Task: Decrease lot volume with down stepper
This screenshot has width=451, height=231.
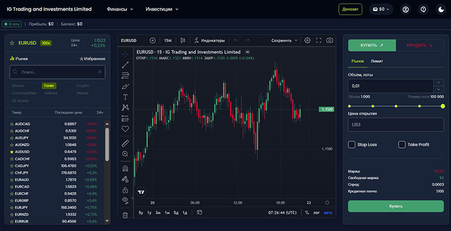Action: coord(438,89)
